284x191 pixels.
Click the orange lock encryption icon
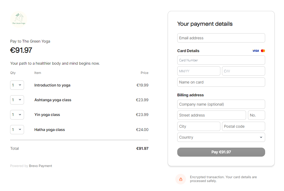[181, 179]
